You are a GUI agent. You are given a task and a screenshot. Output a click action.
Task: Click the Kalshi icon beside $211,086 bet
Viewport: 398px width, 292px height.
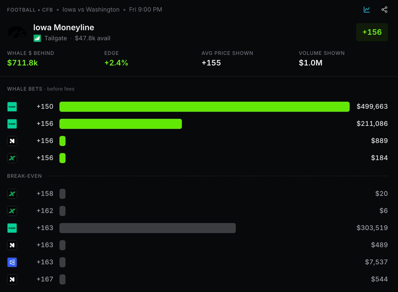coord(12,124)
